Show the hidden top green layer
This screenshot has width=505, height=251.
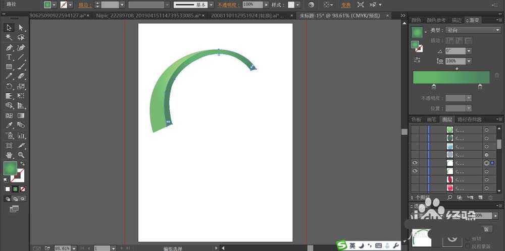(415, 130)
